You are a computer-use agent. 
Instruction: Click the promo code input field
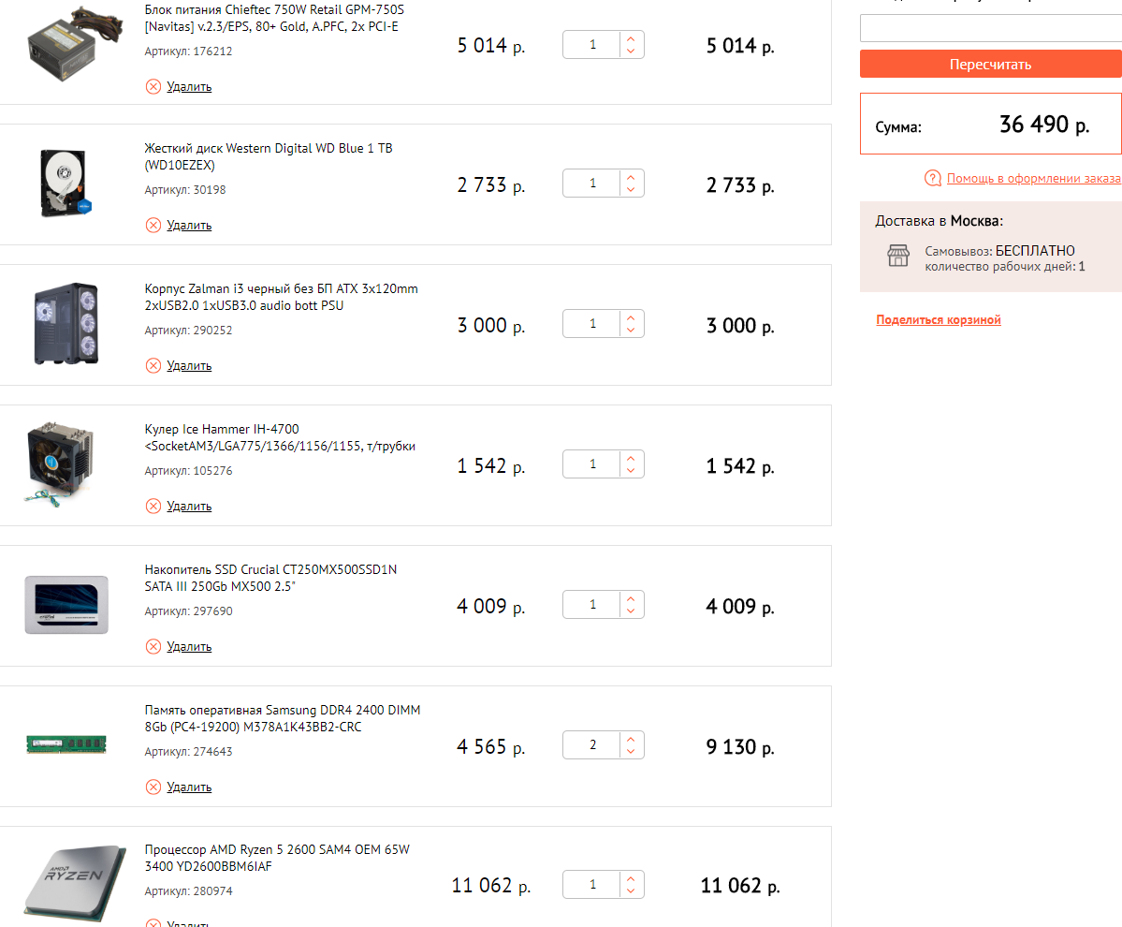tap(990, 28)
